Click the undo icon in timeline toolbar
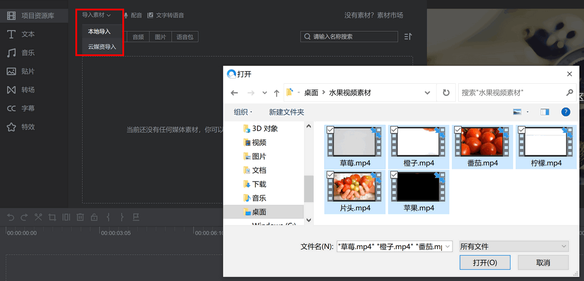 click(x=11, y=217)
